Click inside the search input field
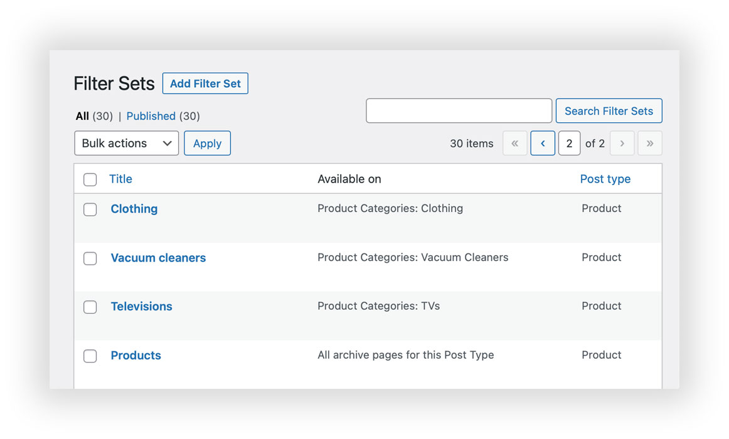This screenshot has width=729, height=439. pos(459,110)
